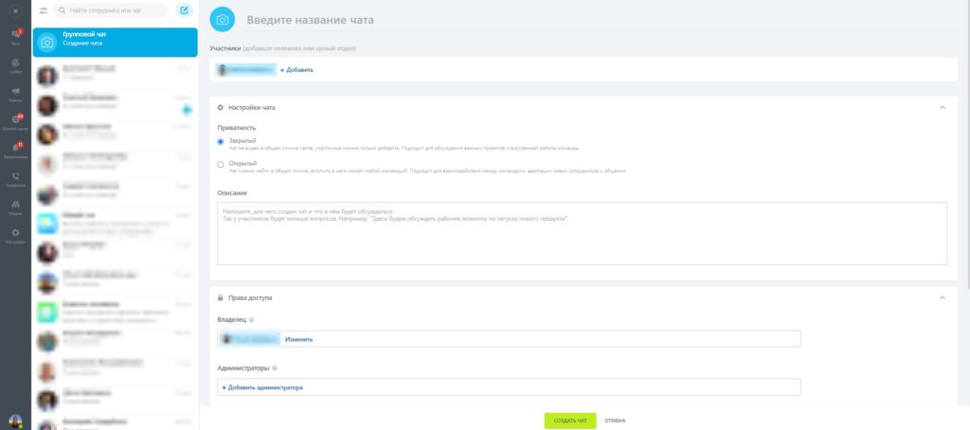Select the Открытый privacy option
Image resolution: width=970 pixels, height=430 pixels.
(x=220, y=165)
